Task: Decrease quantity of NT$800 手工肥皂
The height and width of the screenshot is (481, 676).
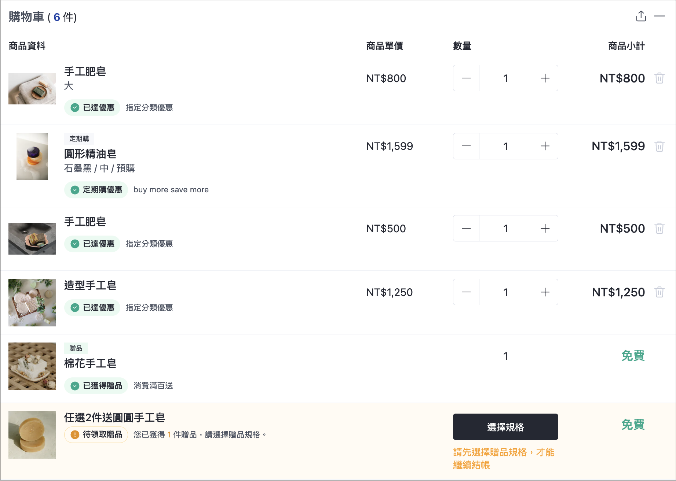Action: (466, 78)
